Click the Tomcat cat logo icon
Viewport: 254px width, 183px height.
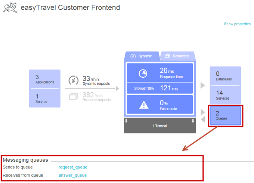(10, 7)
